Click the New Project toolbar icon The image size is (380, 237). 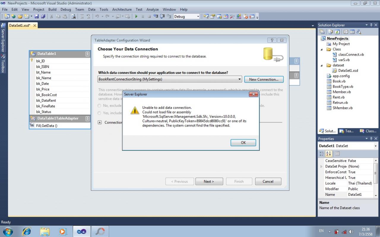7,17
